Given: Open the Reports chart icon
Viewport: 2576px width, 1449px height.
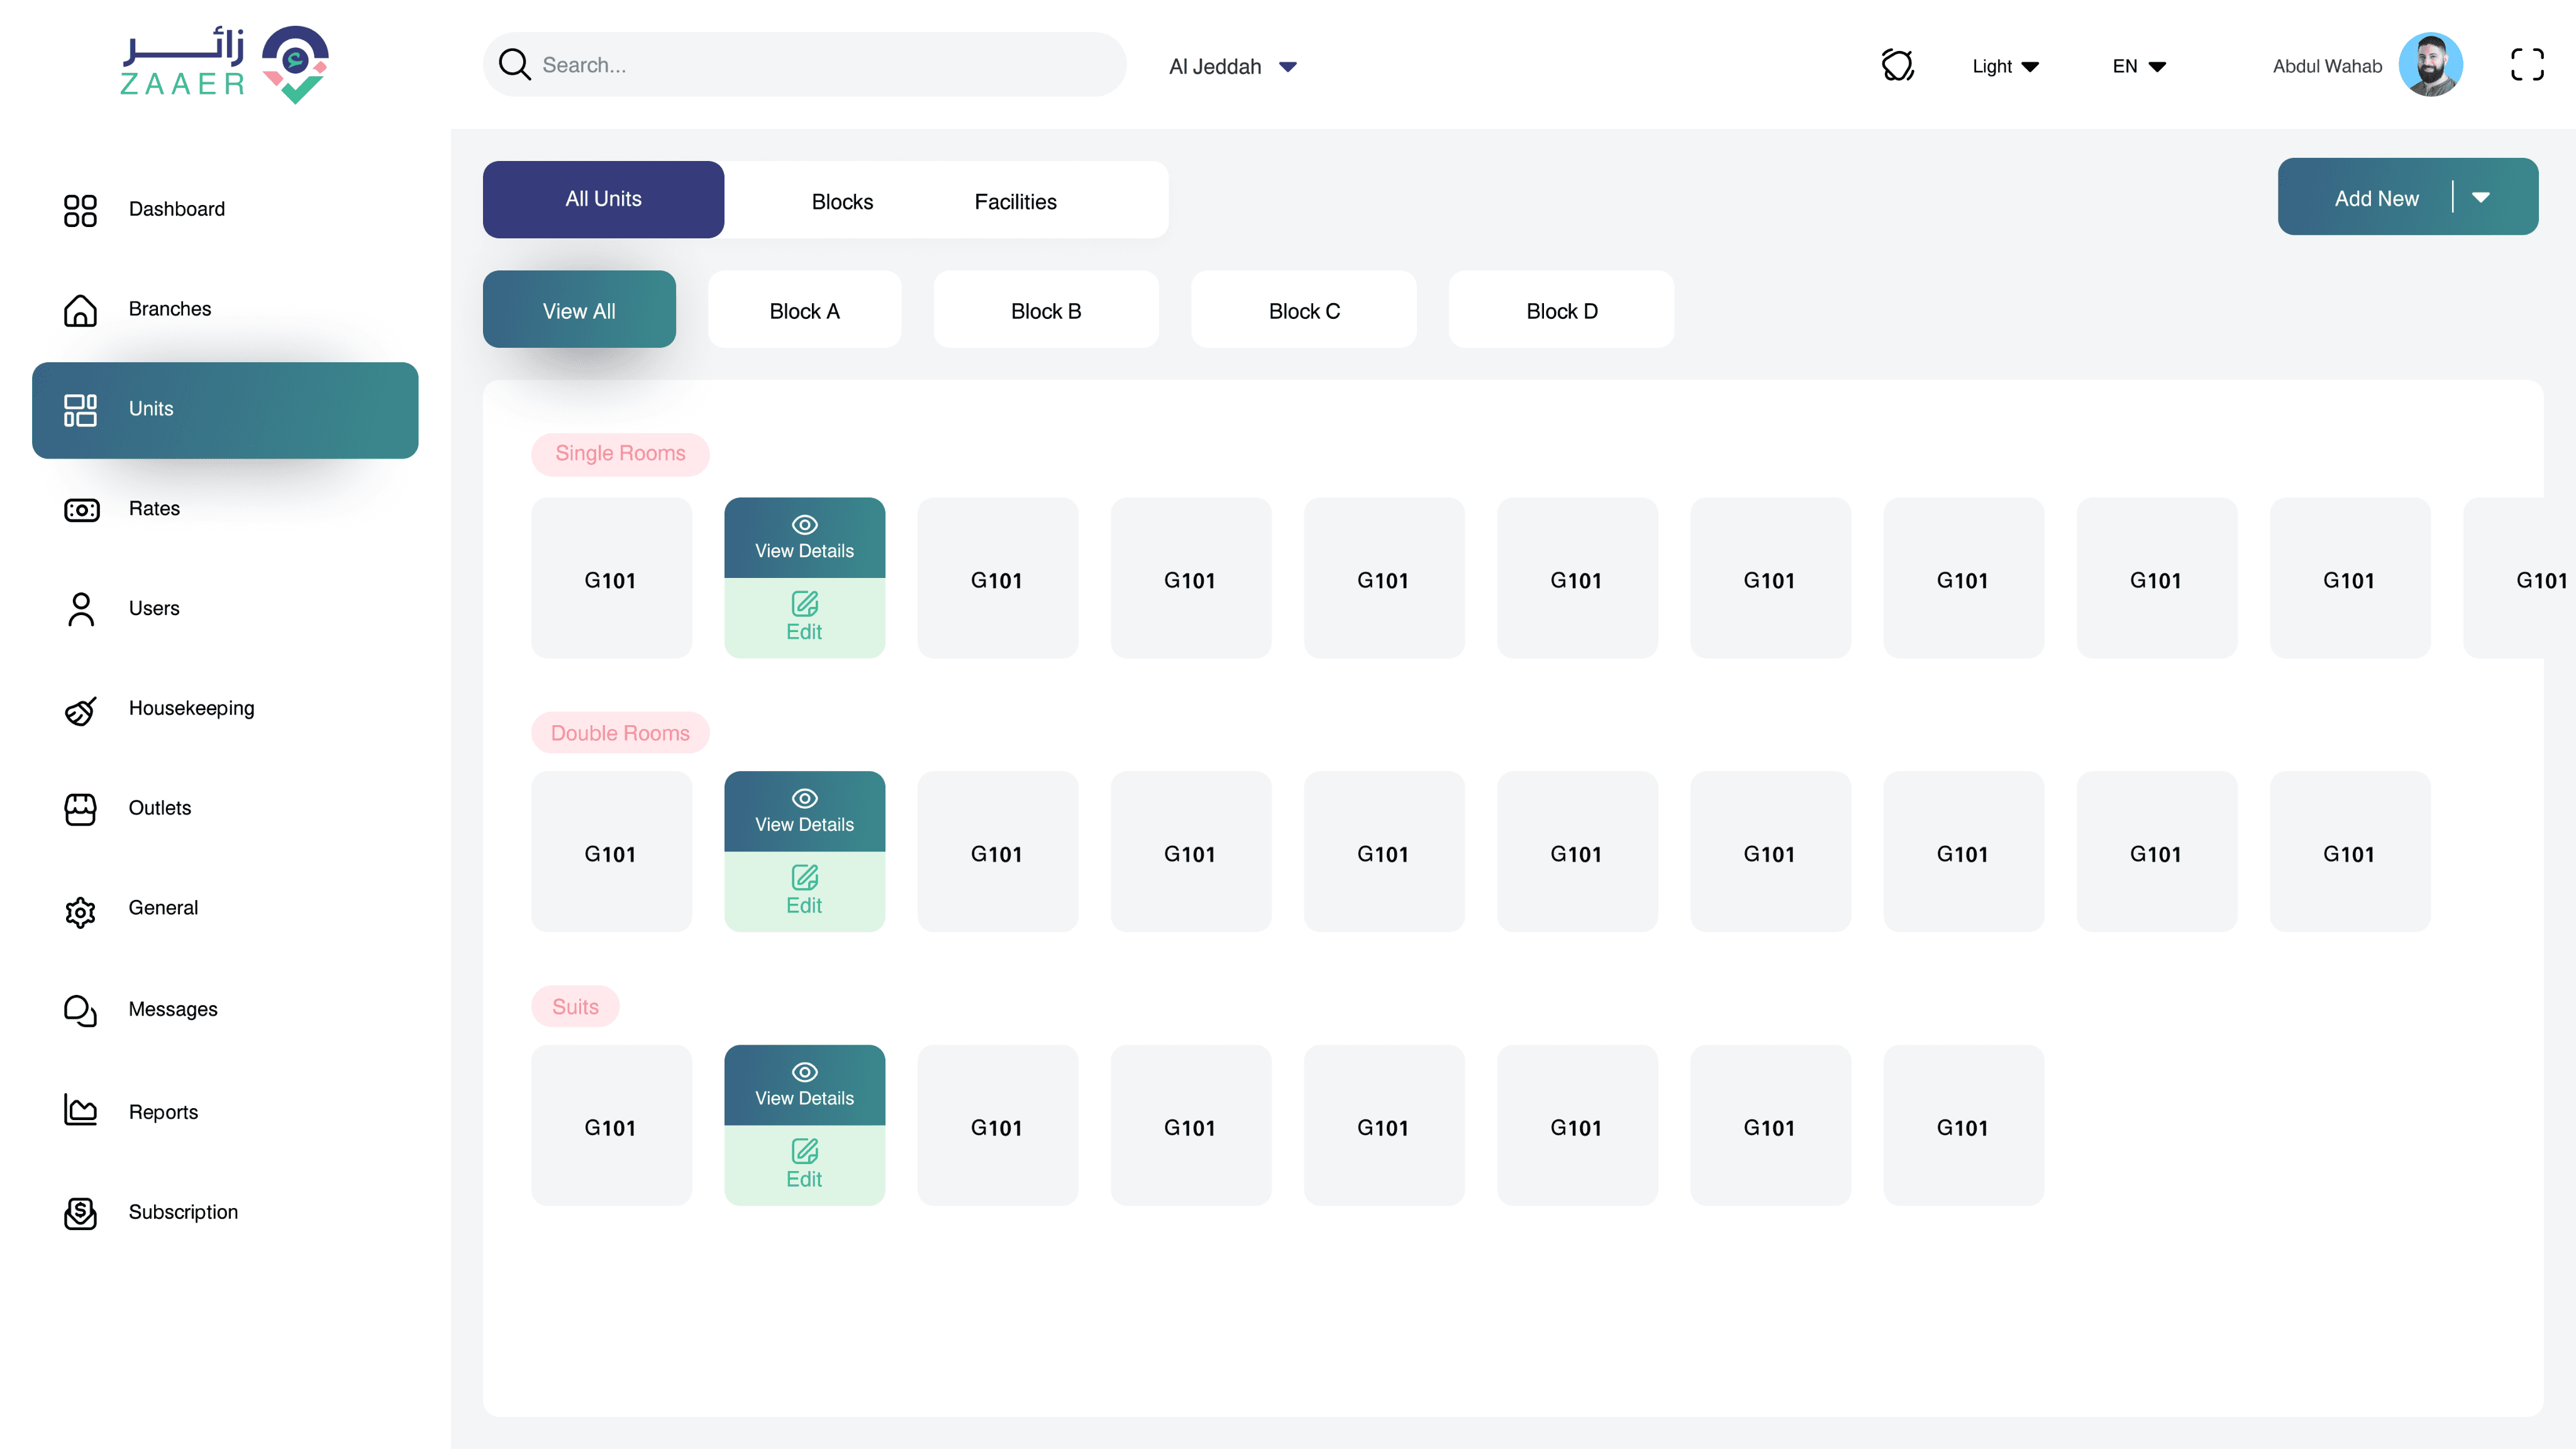Looking at the screenshot, I should [x=80, y=1110].
